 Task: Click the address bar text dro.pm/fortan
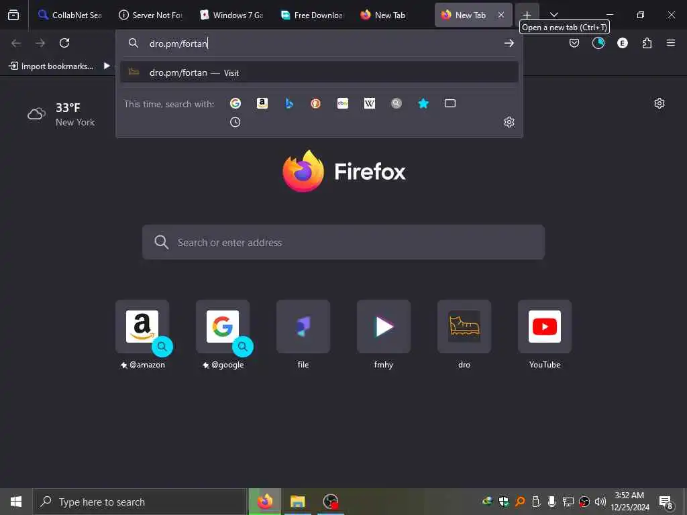tap(178, 44)
